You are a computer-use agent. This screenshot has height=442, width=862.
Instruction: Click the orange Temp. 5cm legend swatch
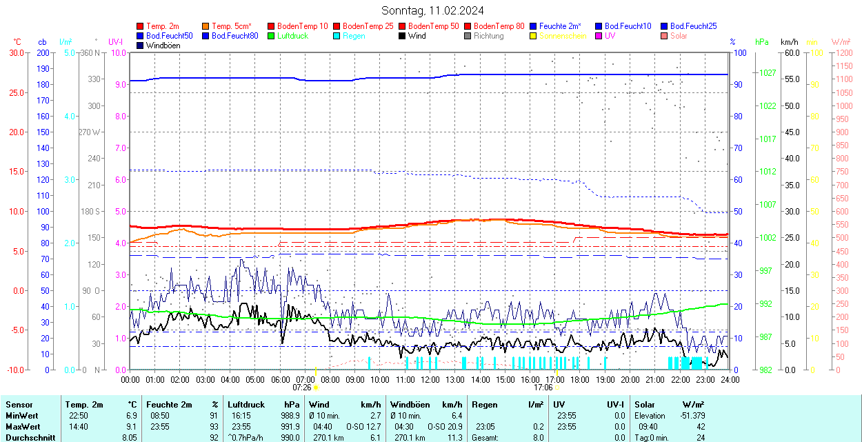click(206, 26)
